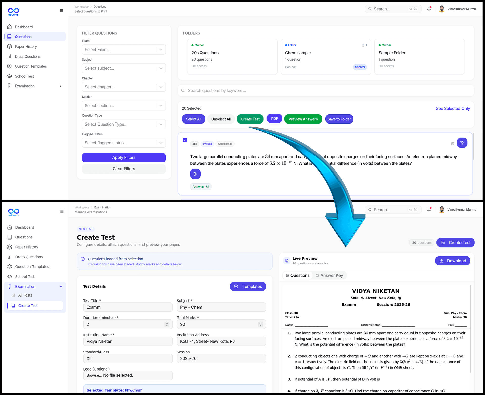Download the live preview paper
Image resolution: width=485 pixels, height=395 pixels.
click(453, 261)
